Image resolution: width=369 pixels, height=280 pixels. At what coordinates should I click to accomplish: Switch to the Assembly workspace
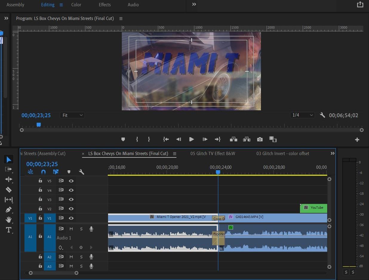[15, 5]
